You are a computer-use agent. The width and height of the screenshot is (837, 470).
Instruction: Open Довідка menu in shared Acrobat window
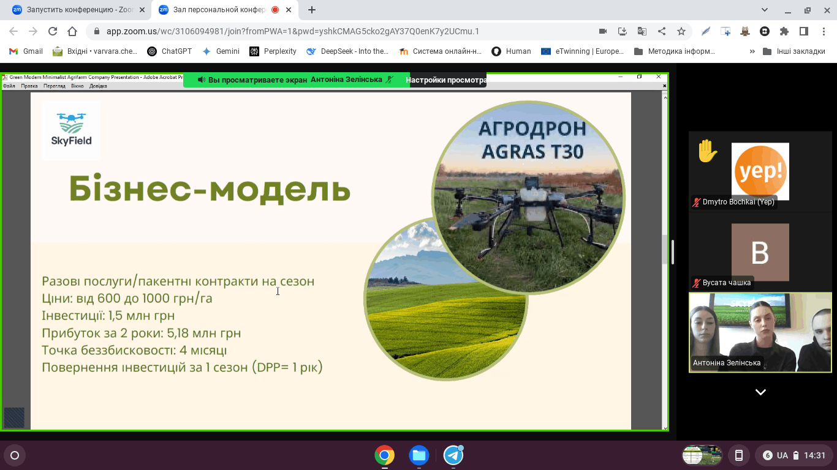click(98, 86)
